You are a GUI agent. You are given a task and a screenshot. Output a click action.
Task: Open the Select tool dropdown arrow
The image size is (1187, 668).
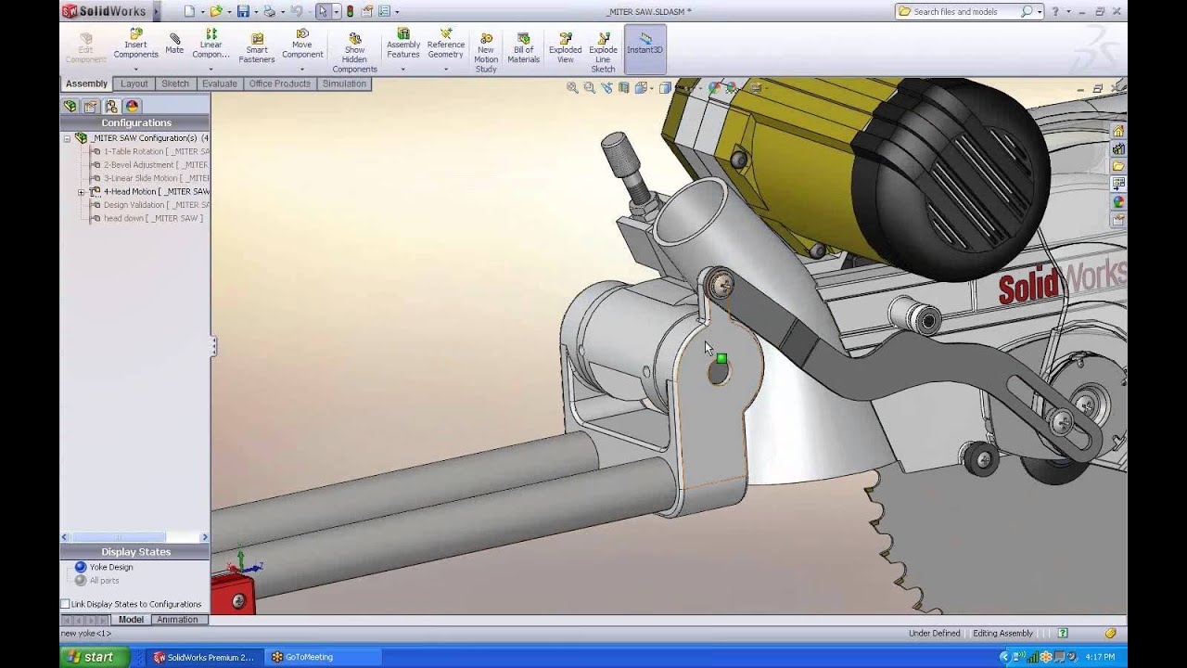coord(336,11)
